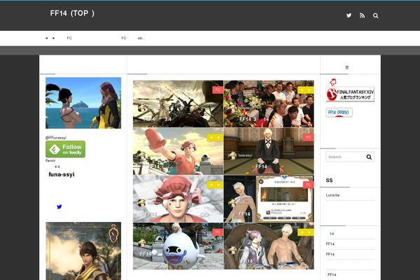Click the yellow tag on crowd photo post
The width and height of the screenshot is (420, 280).
pos(306,90)
